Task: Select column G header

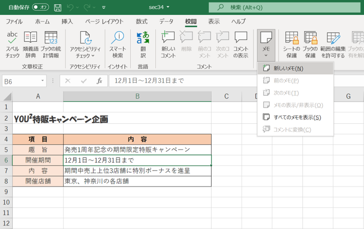Action: click(348, 97)
